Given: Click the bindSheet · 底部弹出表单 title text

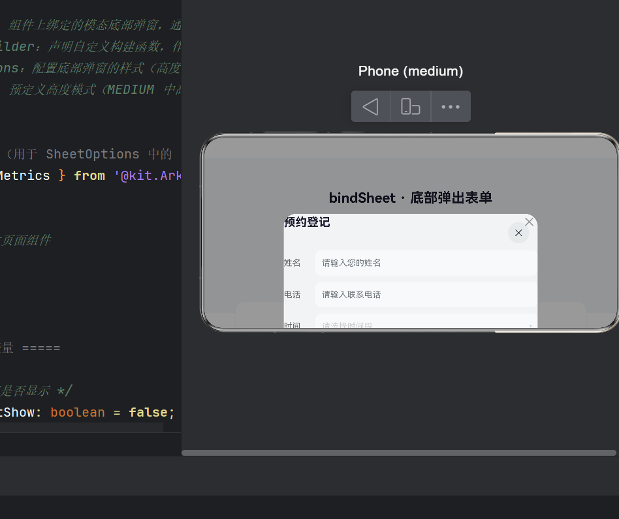Looking at the screenshot, I should [411, 198].
